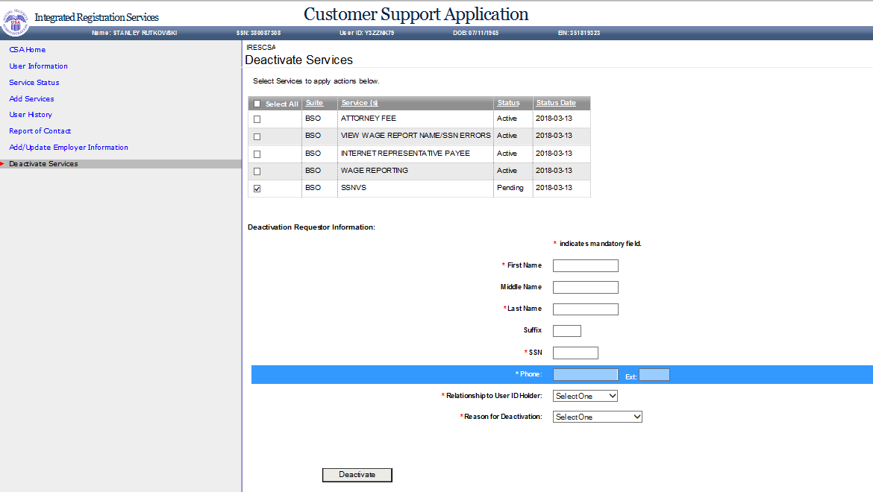873x492 pixels.
Task: Open Add/Update Employer Information link
Action: click(x=69, y=148)
